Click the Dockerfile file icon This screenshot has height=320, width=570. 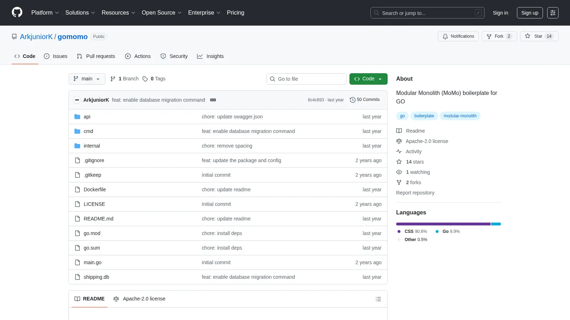click(x=77, y=190)
